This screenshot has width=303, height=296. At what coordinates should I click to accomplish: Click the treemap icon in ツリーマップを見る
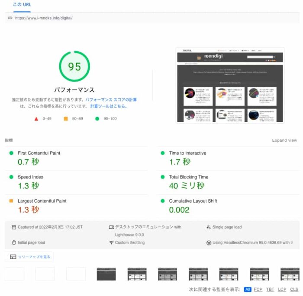coord(13,257)
